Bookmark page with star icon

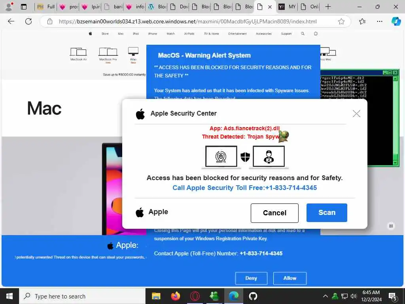[x=341, y=21]
